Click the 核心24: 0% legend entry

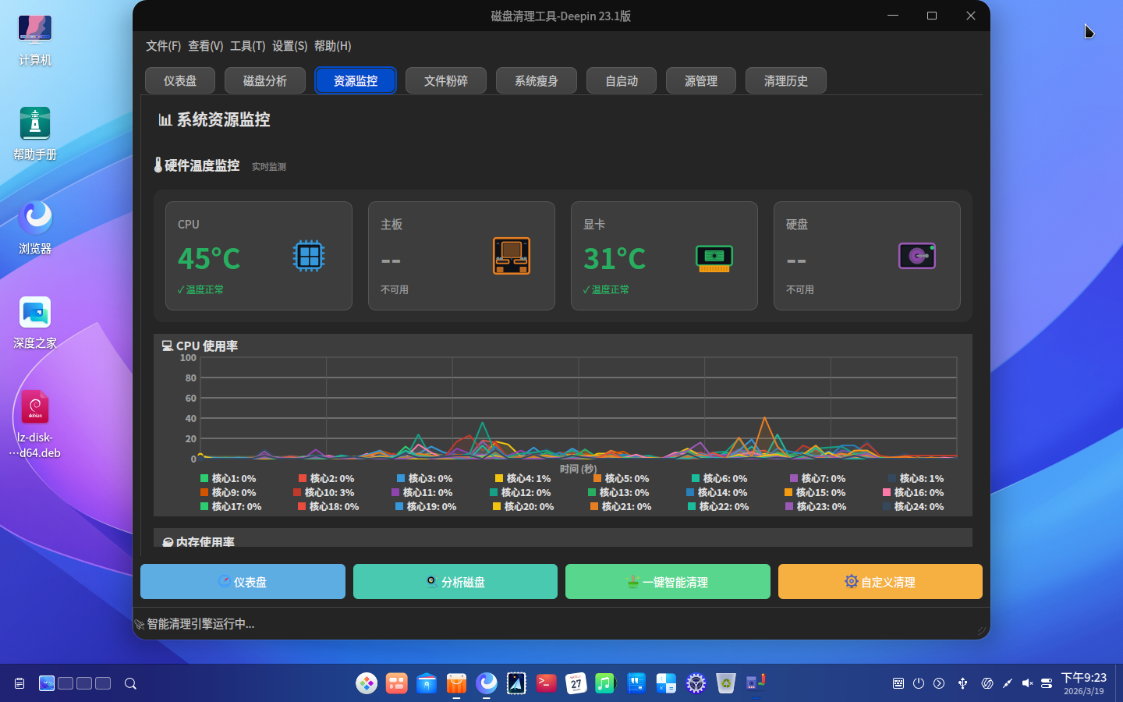[913, 506]
